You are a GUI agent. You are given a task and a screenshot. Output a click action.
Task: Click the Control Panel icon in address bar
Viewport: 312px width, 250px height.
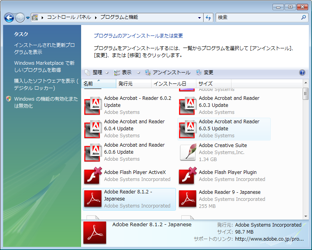35,18
